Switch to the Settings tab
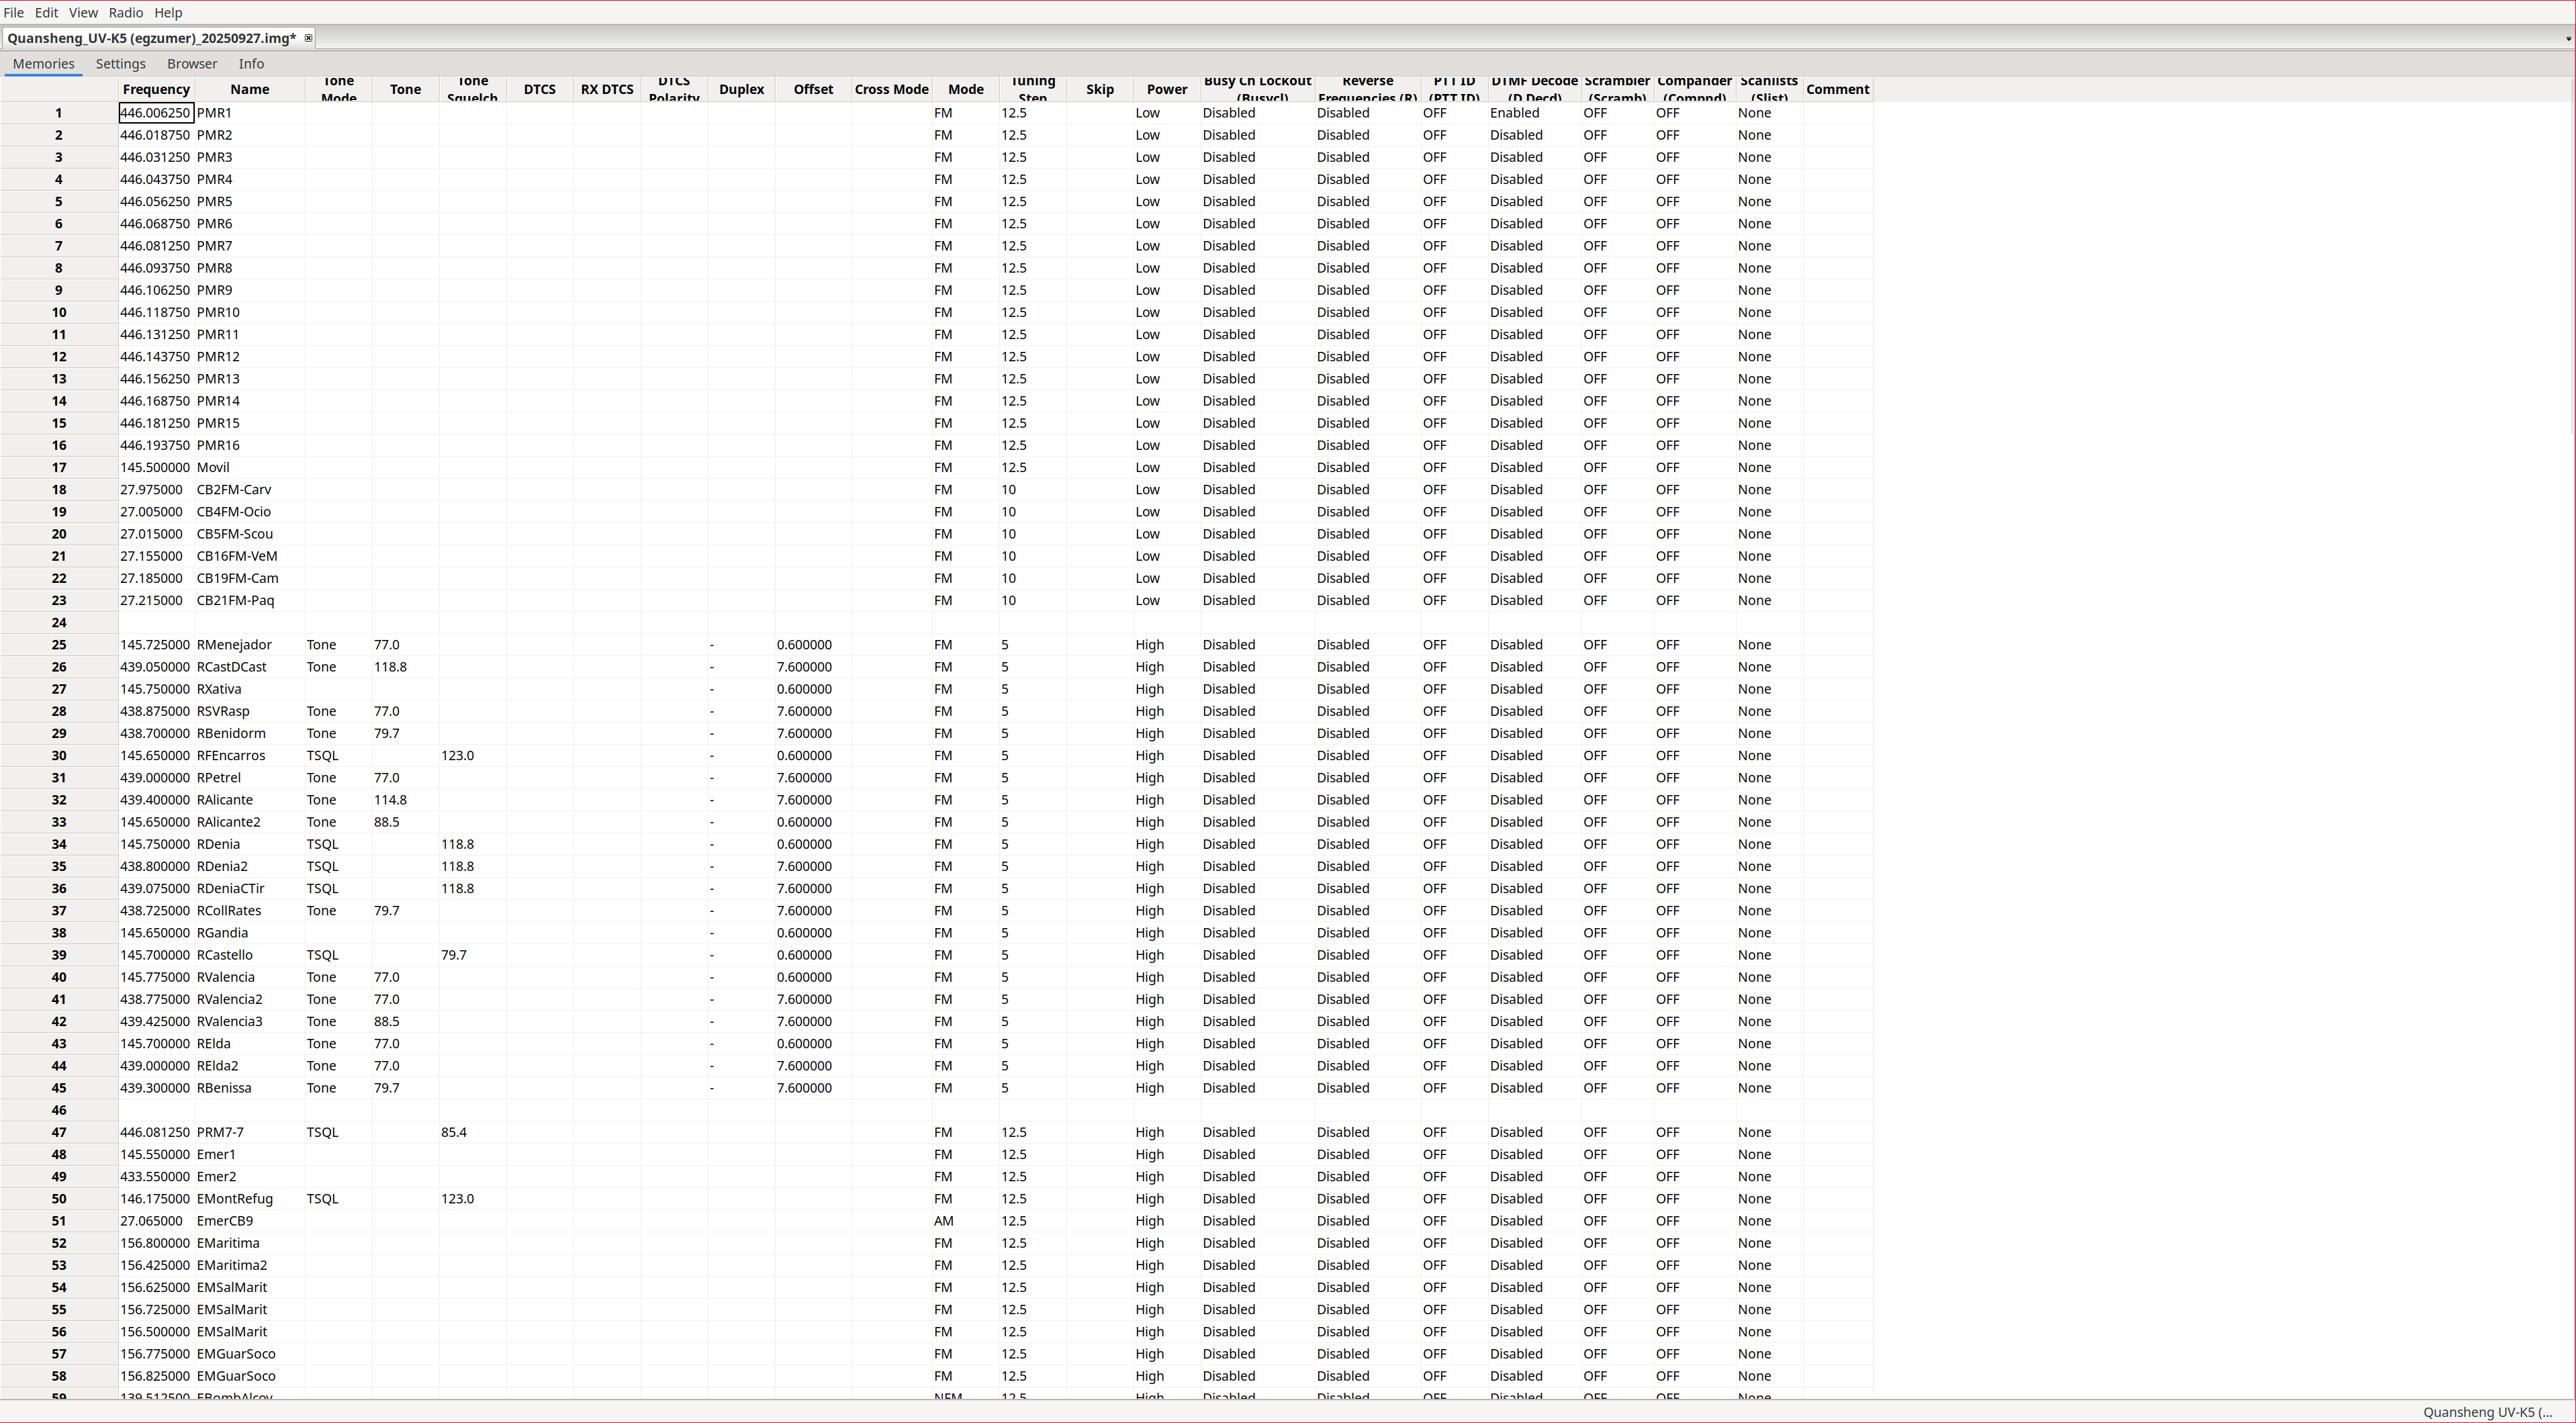The image size is (2576, 1423). tap(120, 63)
